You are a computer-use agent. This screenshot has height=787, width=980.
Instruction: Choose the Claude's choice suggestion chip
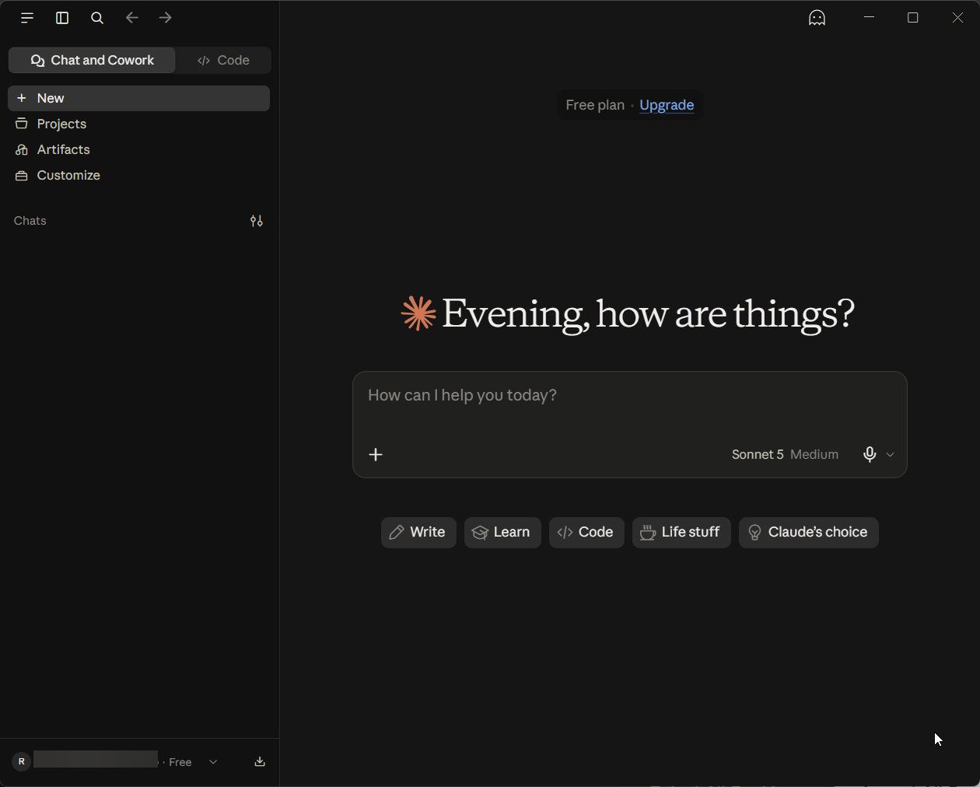(809, 533)
